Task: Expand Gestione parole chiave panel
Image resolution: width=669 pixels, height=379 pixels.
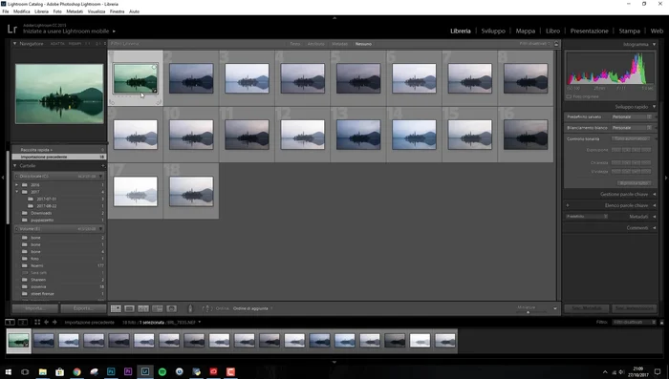Action: point(654,195)
